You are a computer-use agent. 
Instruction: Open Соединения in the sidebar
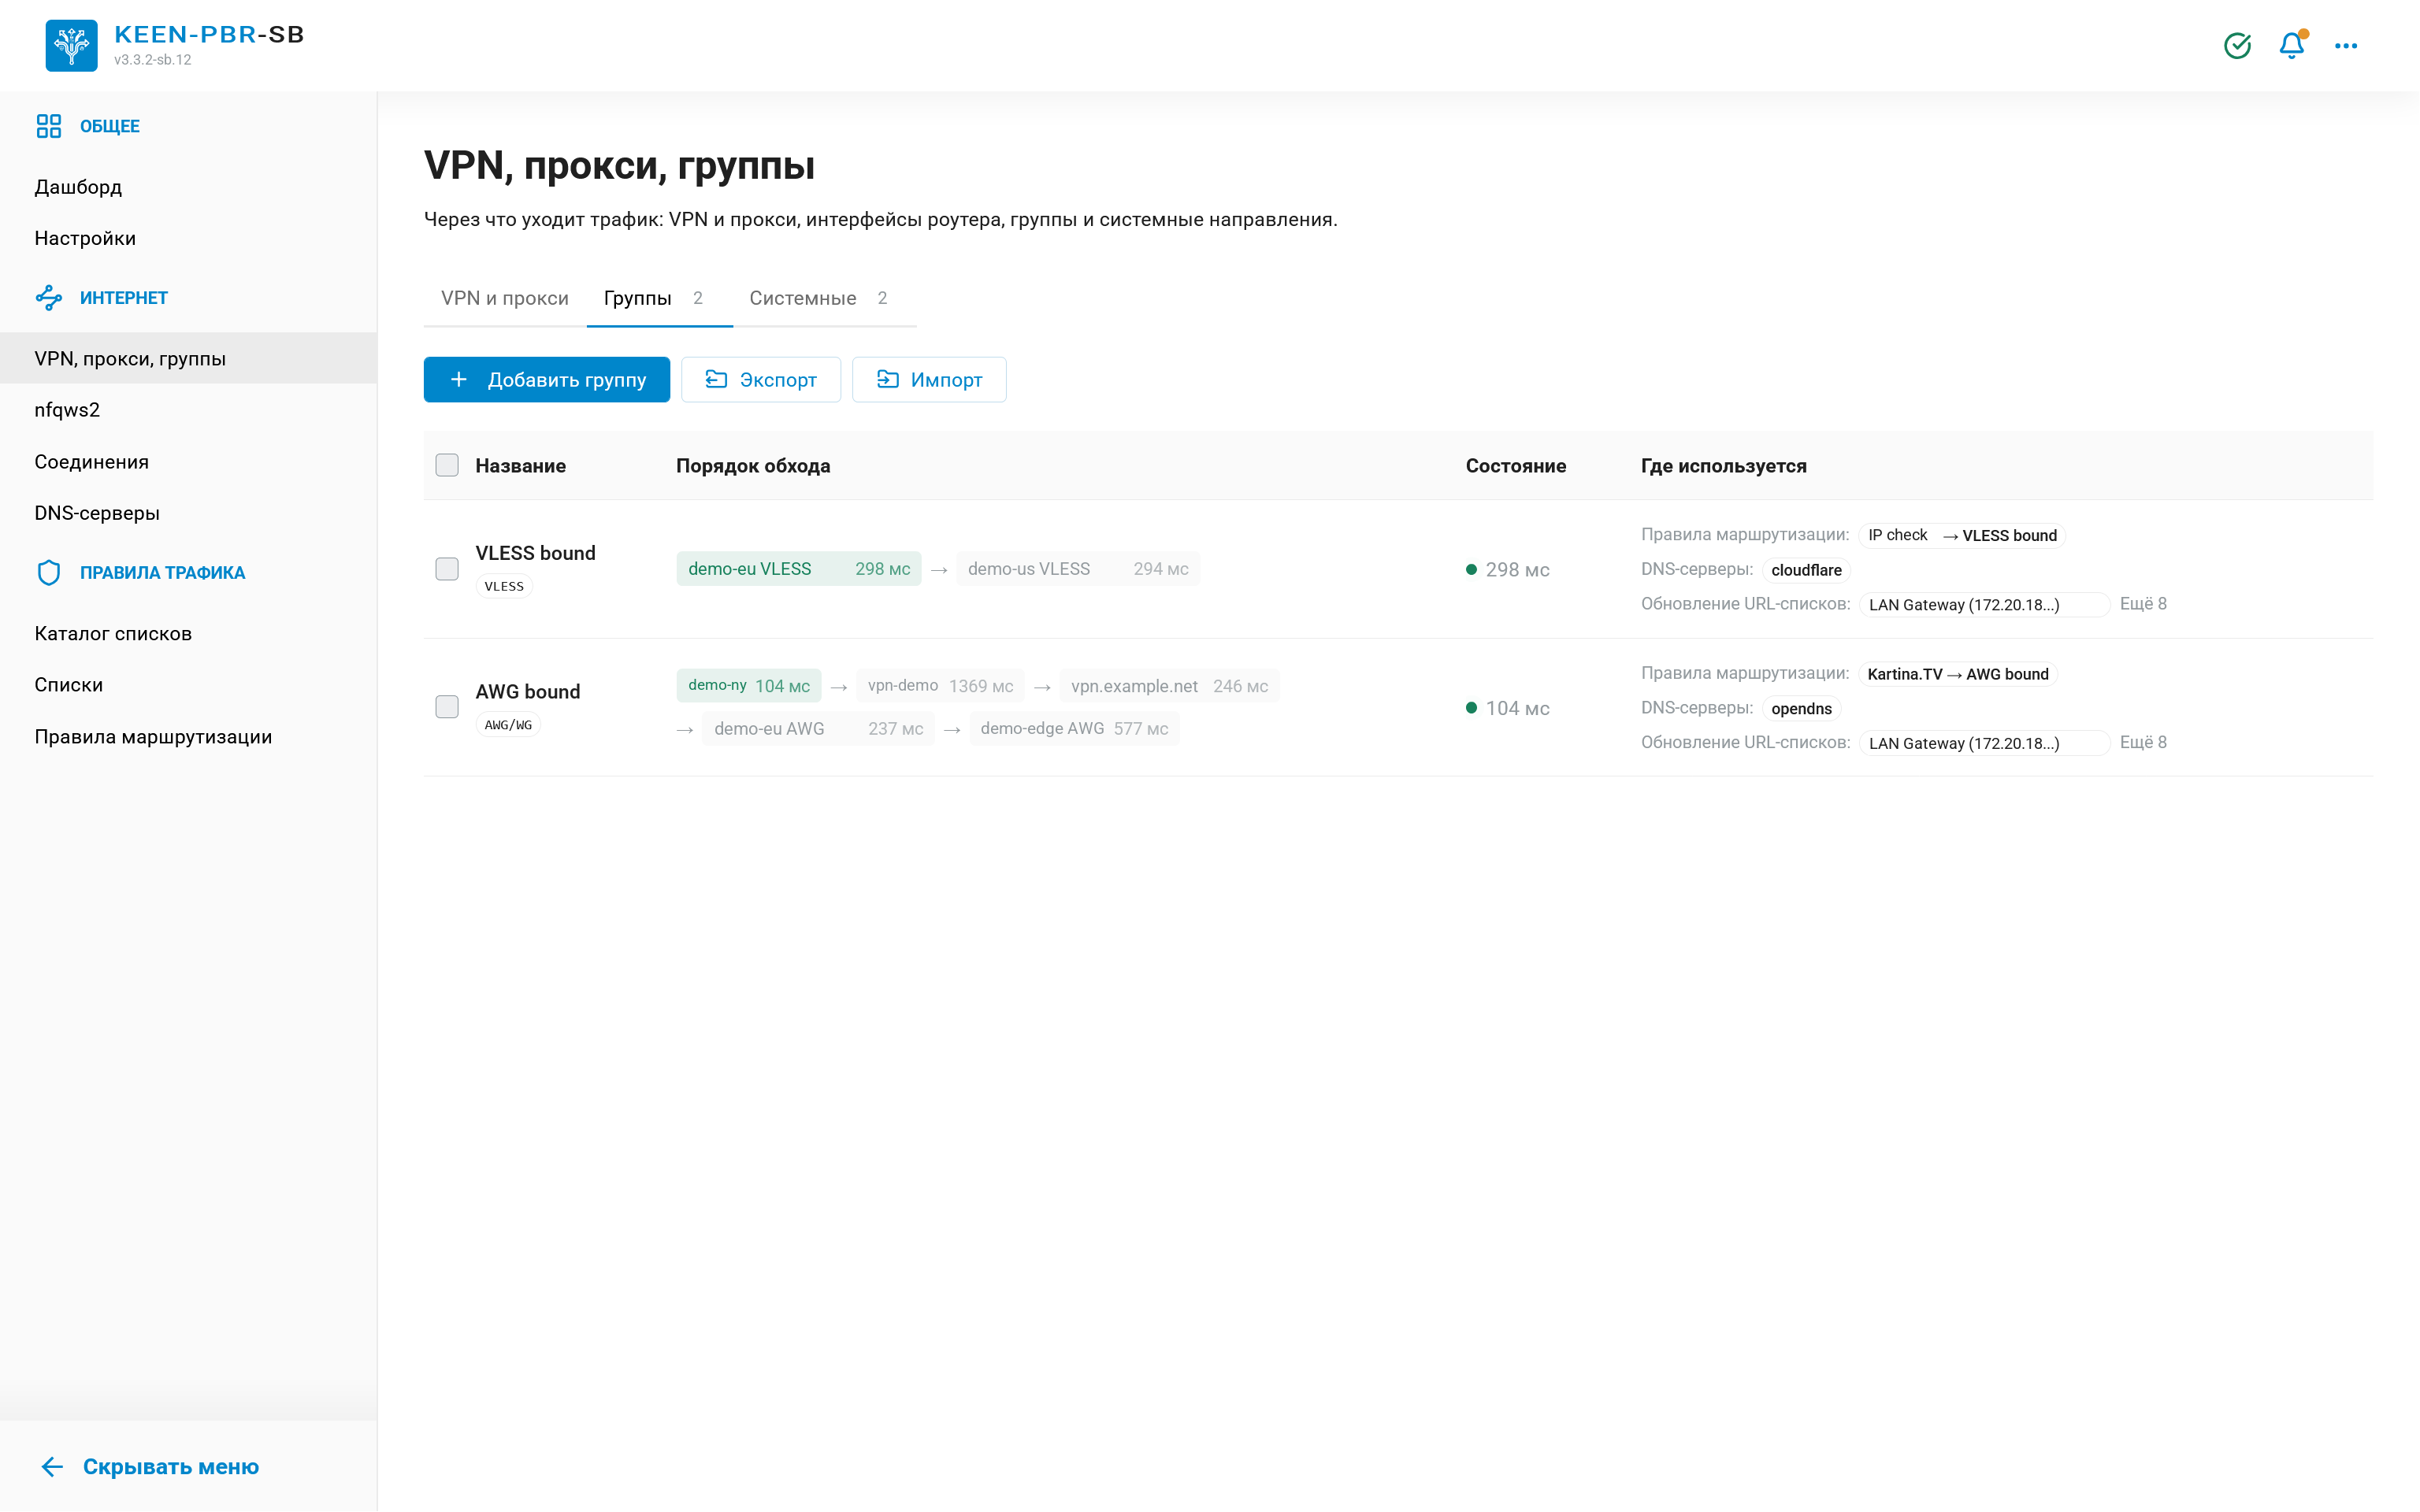(188, 461)
